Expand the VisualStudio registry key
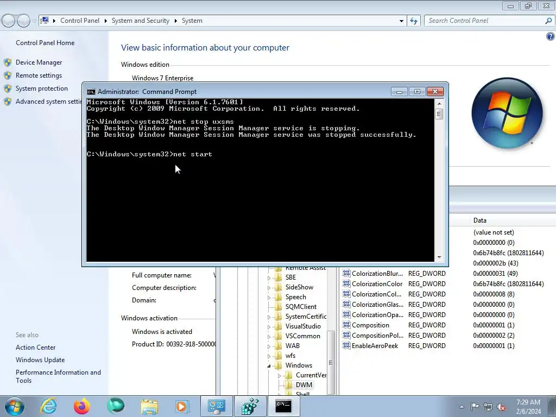 click(x=269, y=326)
